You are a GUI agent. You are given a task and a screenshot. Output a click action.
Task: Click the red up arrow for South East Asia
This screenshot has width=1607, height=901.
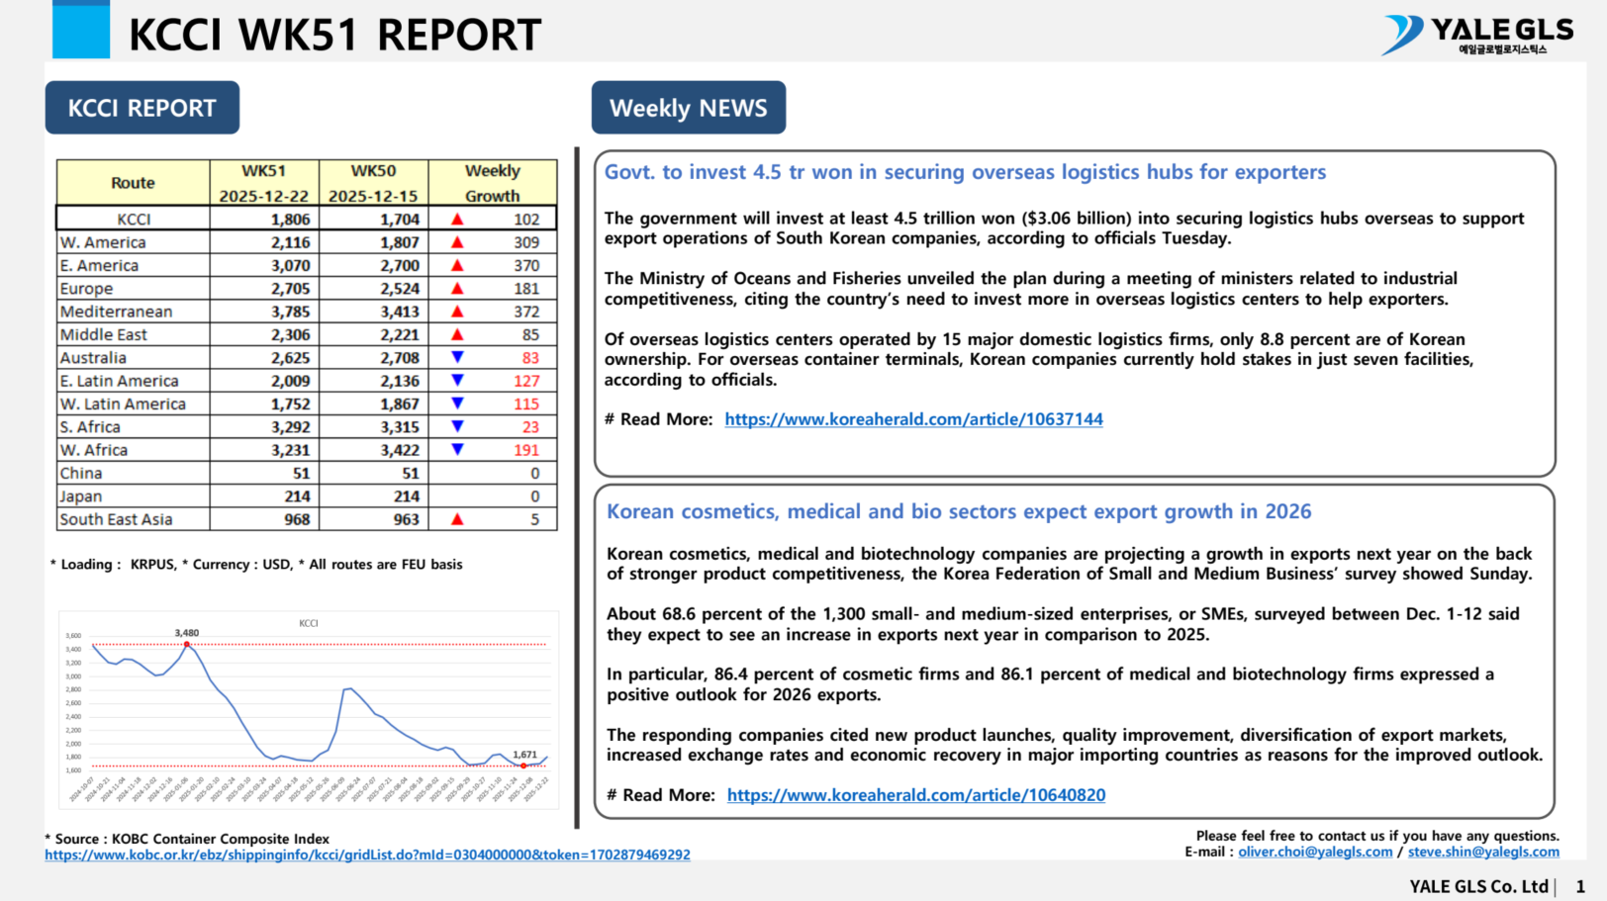tap(457, 519)
